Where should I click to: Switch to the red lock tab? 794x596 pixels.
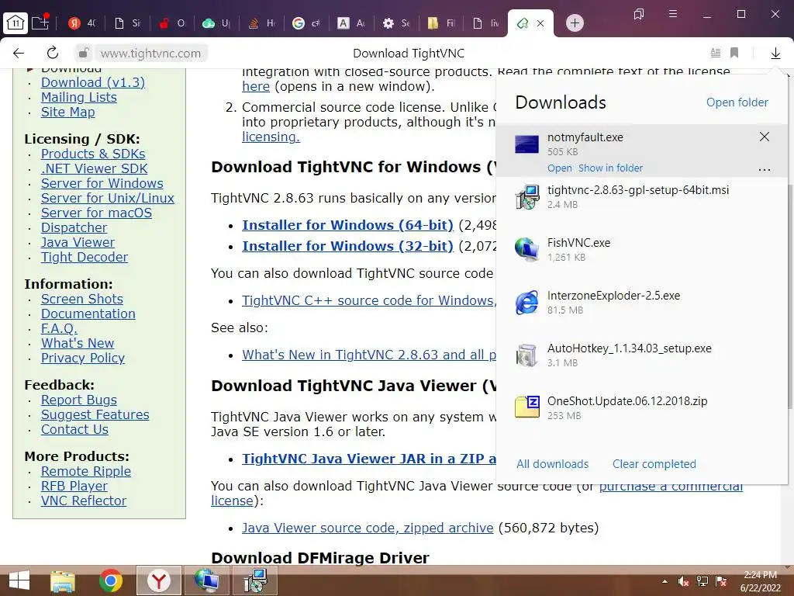[x=173, y=23]
